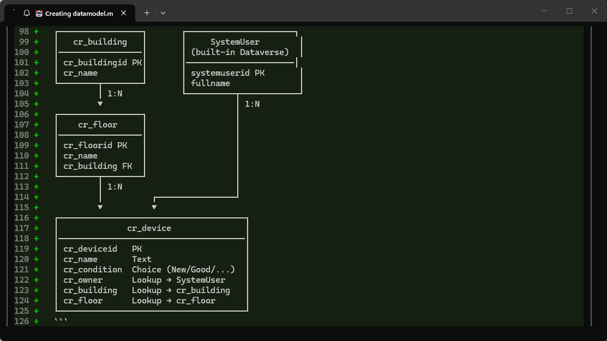Click the 1:N label below SystemUser
This screenshot has height=341, width=607.
coord(252,104)
